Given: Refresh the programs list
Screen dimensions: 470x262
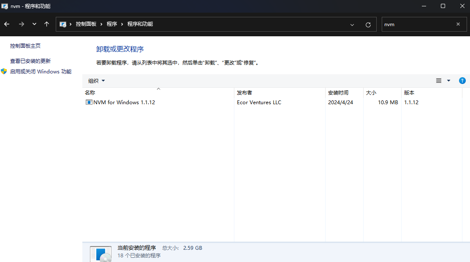Looking at the screenshot, I should 368,24.
